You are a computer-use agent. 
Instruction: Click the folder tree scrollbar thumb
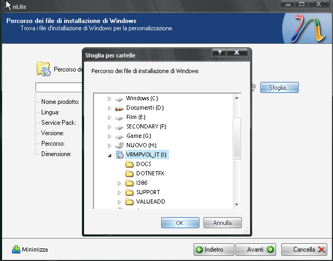[x=237, y=138]
